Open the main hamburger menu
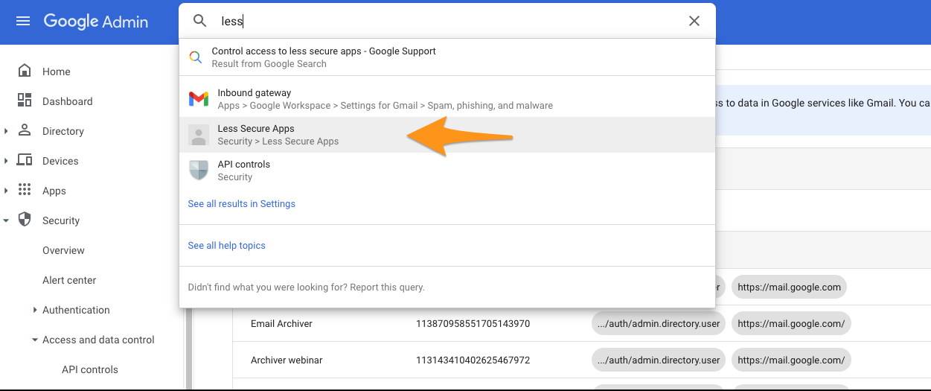The height and width of the screenshot is (391, 931). pos(23,22)
